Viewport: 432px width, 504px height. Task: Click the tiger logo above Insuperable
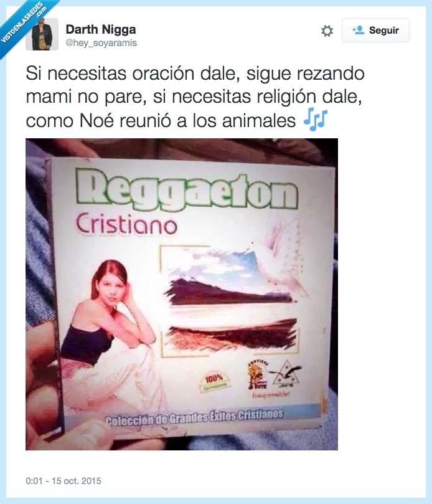pyautogui.click(x=258, y=374)
